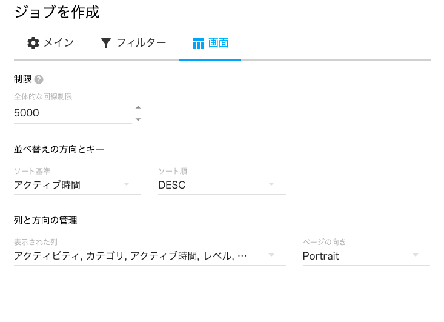Decrease the line limit with down arrow
The height and width of the screenshot is (322, 444).
(x=138, y=119)
